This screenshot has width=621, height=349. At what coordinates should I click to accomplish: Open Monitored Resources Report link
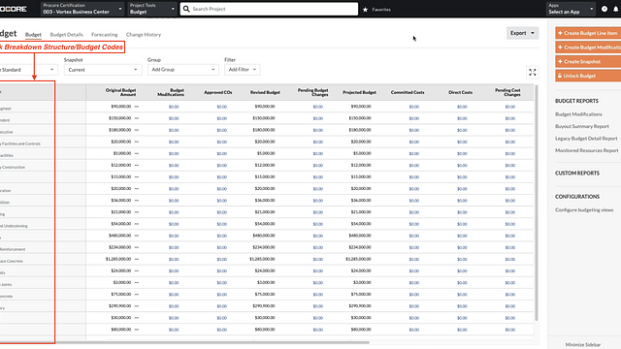coord(586,151)
